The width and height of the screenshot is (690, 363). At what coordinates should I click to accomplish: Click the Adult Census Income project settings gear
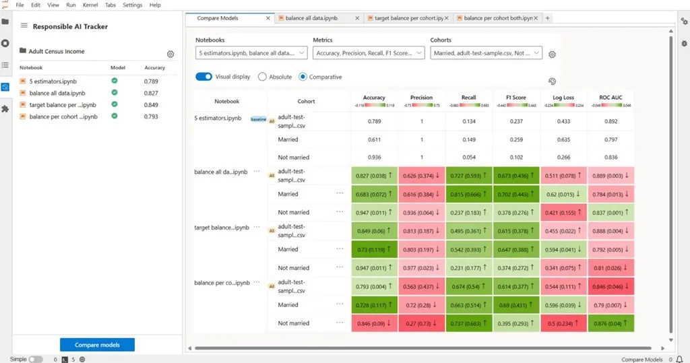[x=170, y=54]
